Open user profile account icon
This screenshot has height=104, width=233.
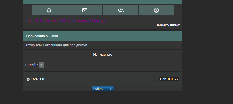coord(156,10)
